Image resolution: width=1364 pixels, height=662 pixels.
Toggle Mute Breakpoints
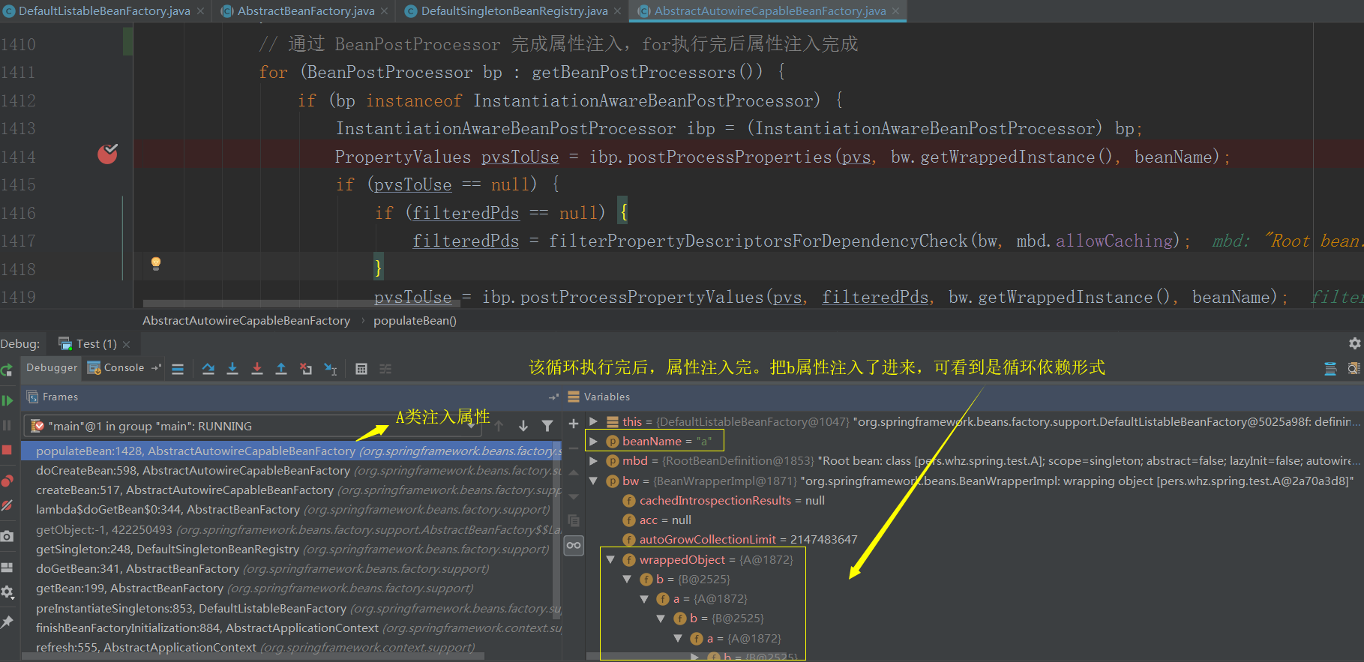pyautogui.click(x=7, y=505)
